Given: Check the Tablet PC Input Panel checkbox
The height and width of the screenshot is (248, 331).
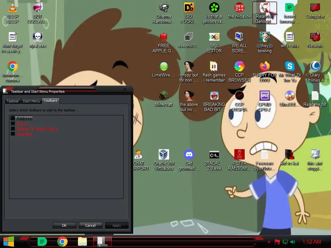Looking at the screenshot, I should pos(13,129).
